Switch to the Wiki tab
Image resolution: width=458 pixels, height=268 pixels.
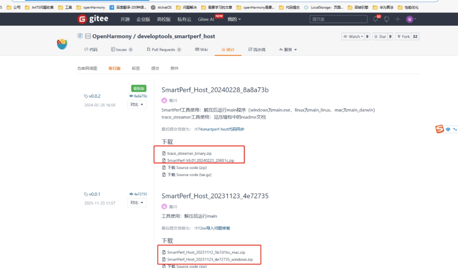[201, 49]
